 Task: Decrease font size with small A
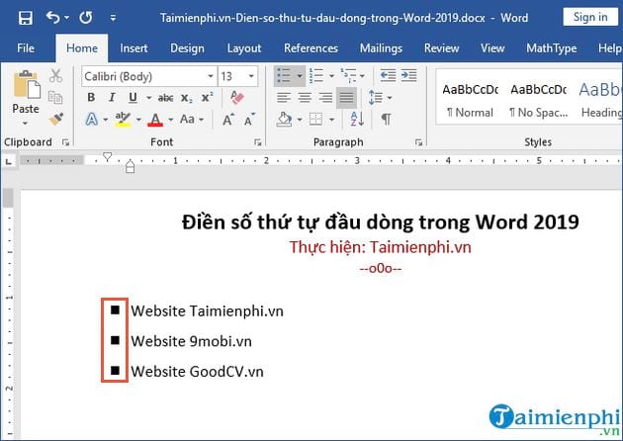pos(250,120)
